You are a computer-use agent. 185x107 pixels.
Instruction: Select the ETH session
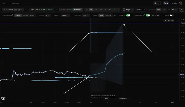[x=164, y=10]
